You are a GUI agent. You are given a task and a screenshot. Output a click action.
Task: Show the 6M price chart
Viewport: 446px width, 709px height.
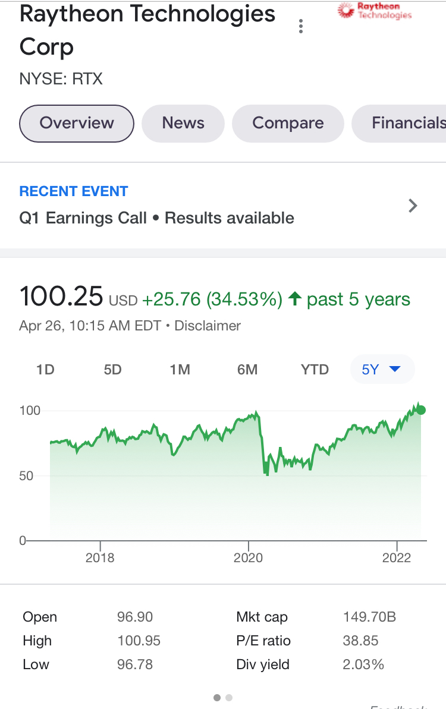(x=247, y=370)
